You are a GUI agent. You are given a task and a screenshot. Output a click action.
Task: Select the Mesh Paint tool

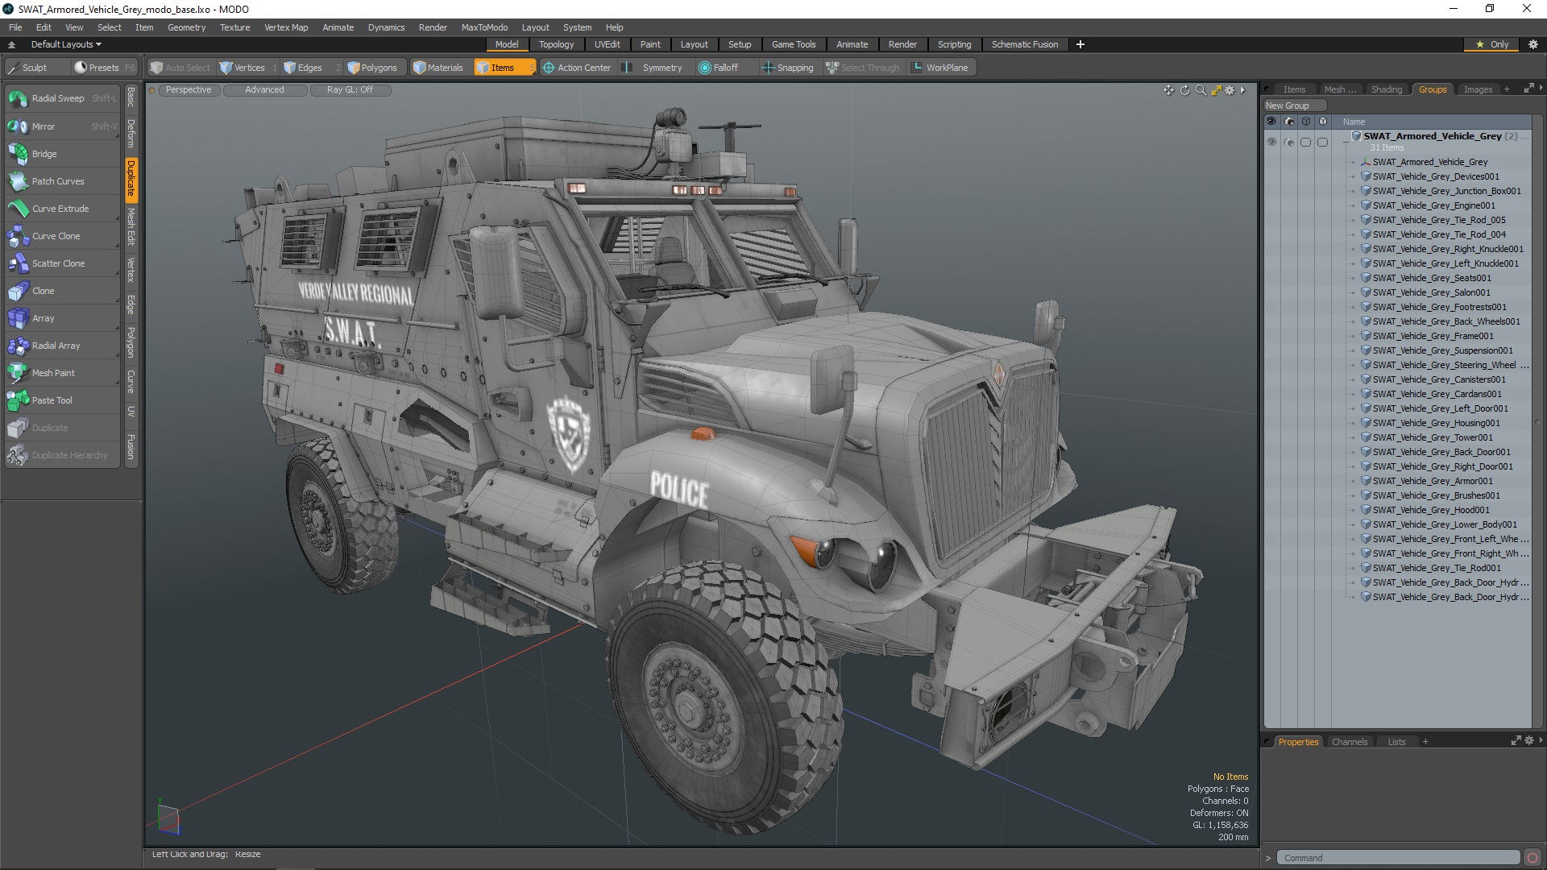(x=62, y=373)
